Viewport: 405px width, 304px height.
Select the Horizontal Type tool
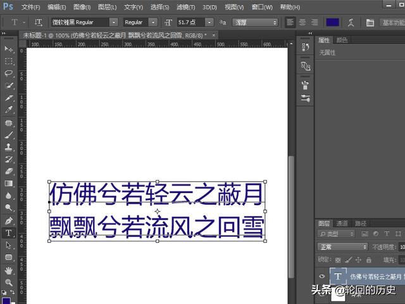coord(8,233)
